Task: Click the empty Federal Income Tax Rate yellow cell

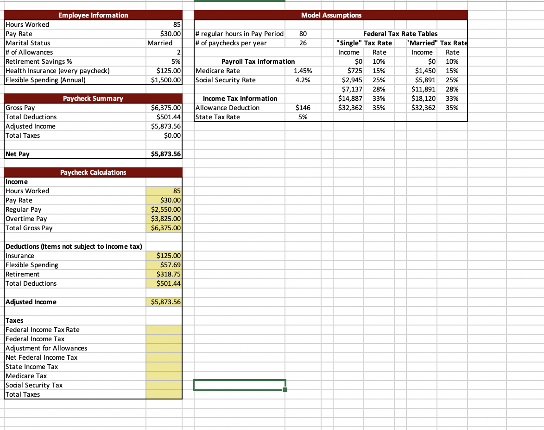Action: [x=164, y=330]
